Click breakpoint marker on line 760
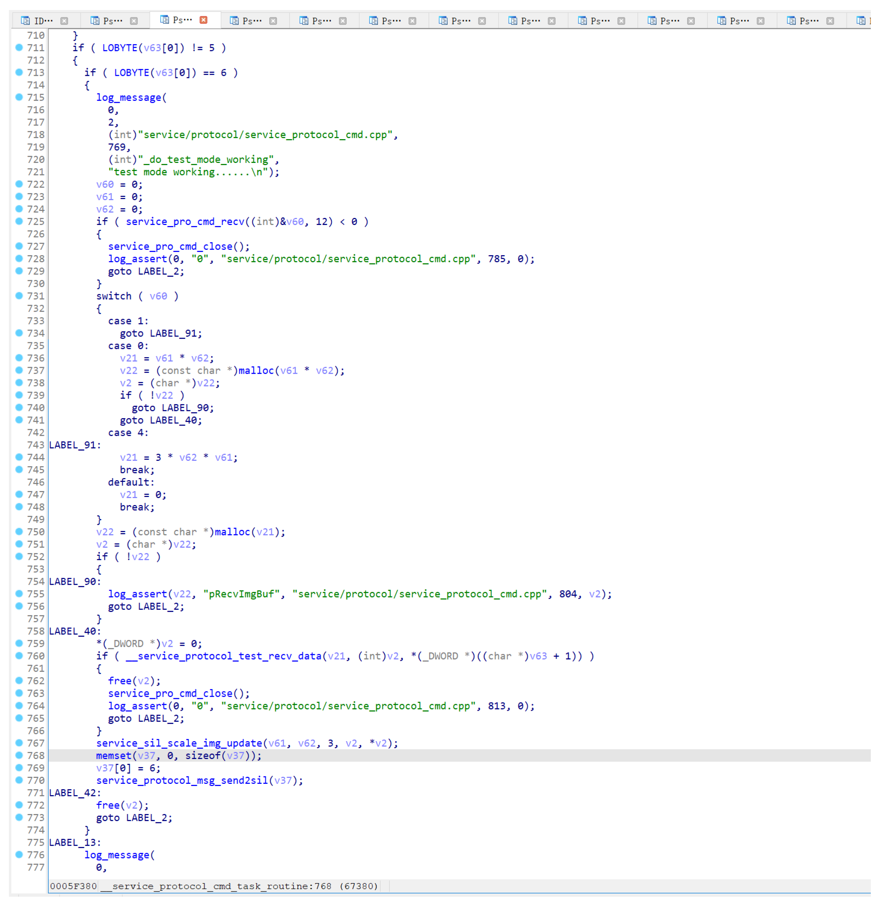This screenshot has height=904, width=883. (x=19, y=656)
